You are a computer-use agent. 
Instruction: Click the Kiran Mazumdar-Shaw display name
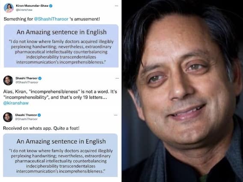point(32,6)
